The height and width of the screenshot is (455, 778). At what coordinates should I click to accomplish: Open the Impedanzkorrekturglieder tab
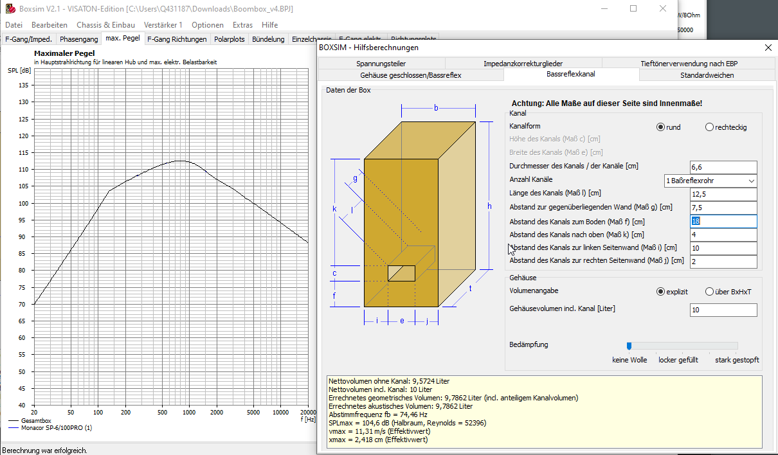523,63
